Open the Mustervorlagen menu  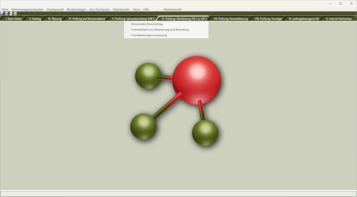77,10
